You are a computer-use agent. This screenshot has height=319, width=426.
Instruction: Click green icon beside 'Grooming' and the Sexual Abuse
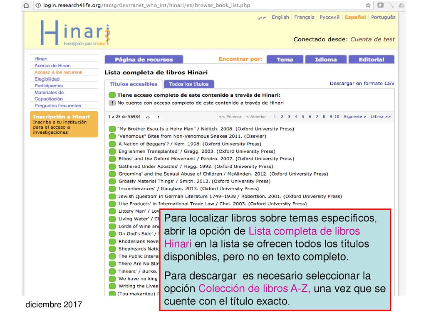click(112, 174)
